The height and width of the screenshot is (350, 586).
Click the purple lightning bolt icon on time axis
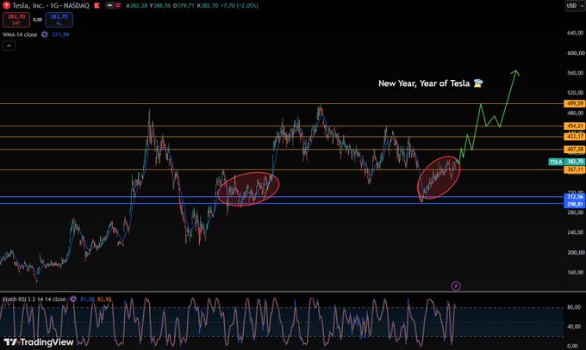(456, 286)
